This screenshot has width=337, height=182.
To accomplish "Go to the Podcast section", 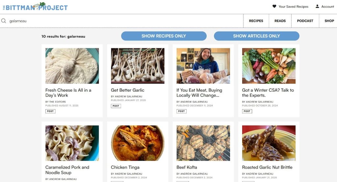I will point(305,21).
